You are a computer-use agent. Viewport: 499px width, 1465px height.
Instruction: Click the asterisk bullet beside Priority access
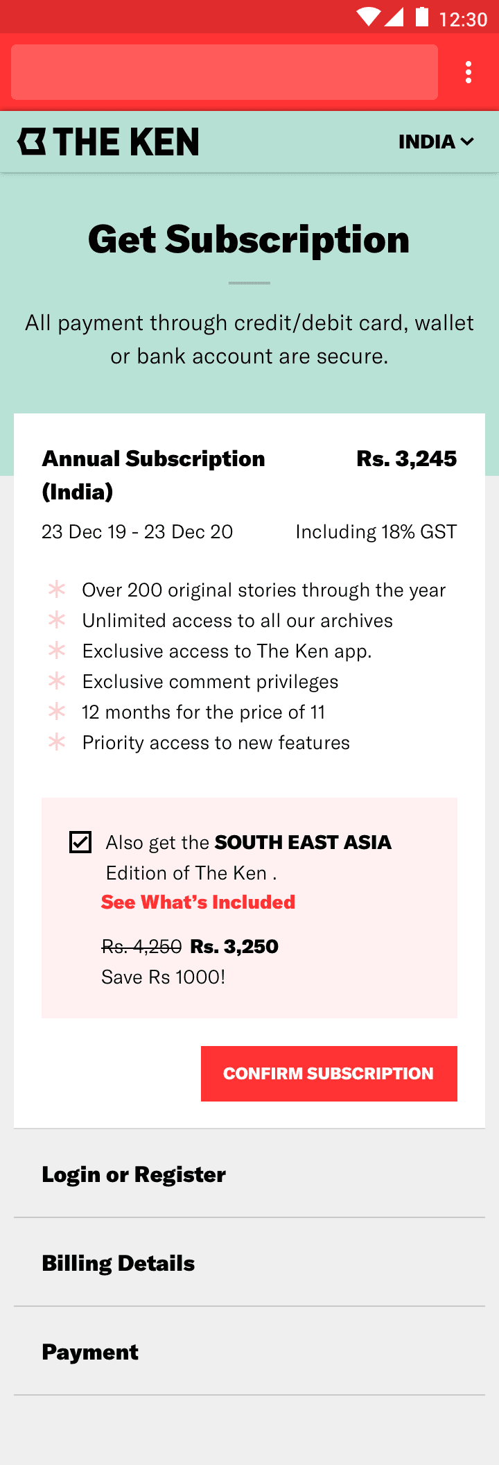[x=57, y=742]
